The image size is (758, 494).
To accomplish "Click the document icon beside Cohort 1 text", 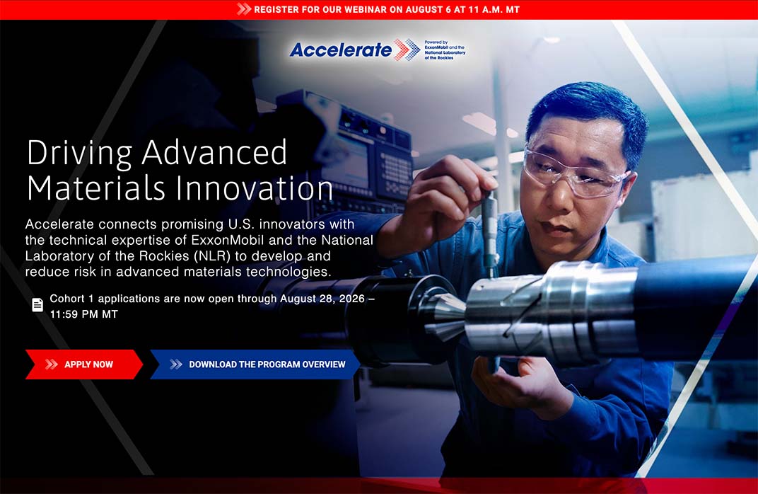I will point(37,305).
